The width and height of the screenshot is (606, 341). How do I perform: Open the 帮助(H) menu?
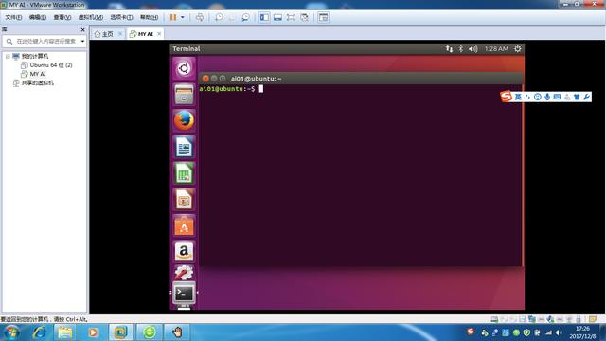pos(149,17)
